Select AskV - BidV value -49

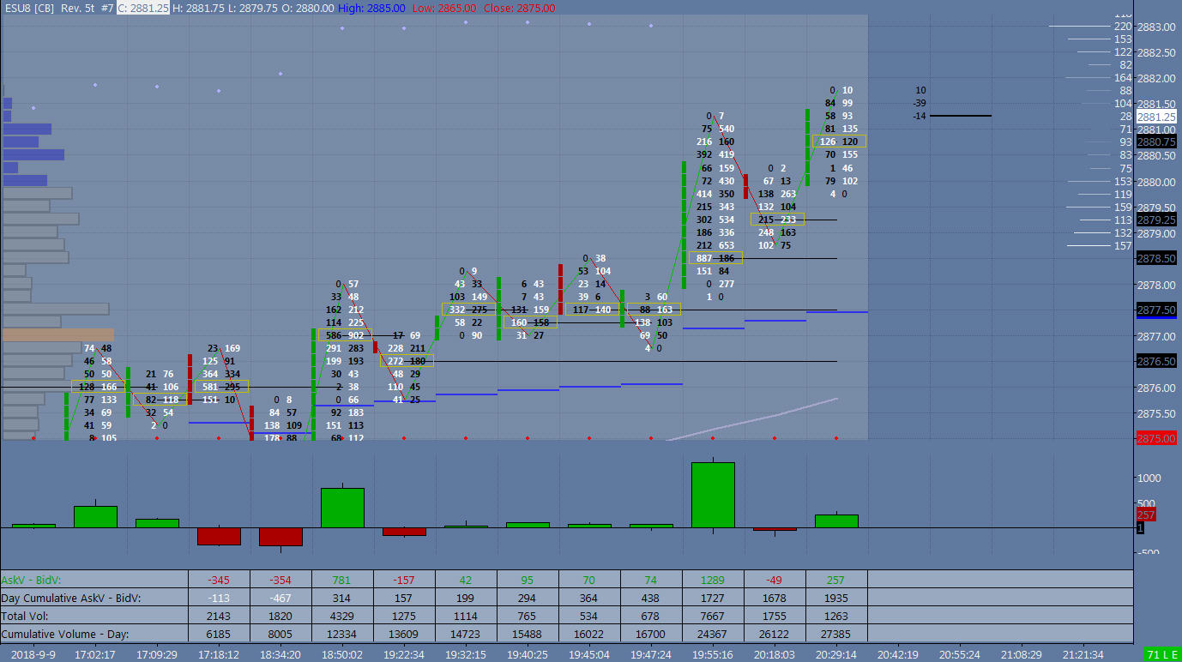[775, 581]
